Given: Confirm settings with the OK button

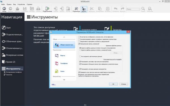Looking at the screenshot, I should click(113, 84).
